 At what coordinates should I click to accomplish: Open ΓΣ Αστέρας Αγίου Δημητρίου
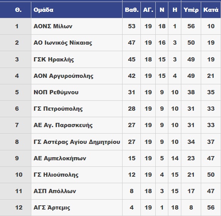[x=77, y=142]
